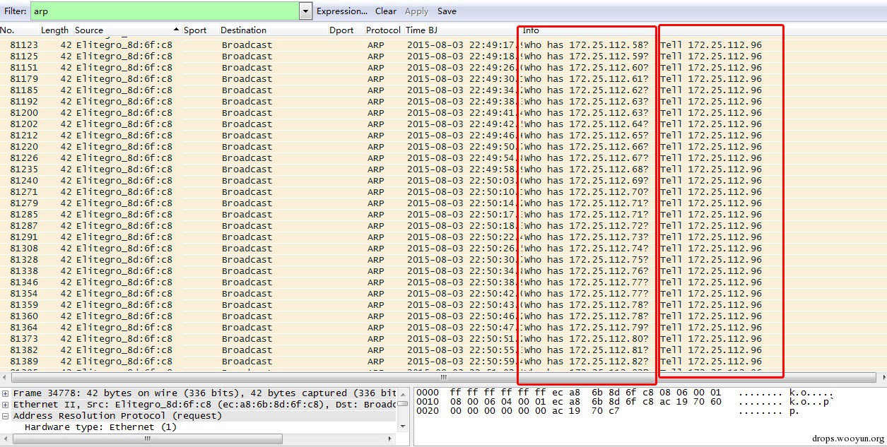Click Info 'Who has 172.25.112.82?'

point(586,362)
